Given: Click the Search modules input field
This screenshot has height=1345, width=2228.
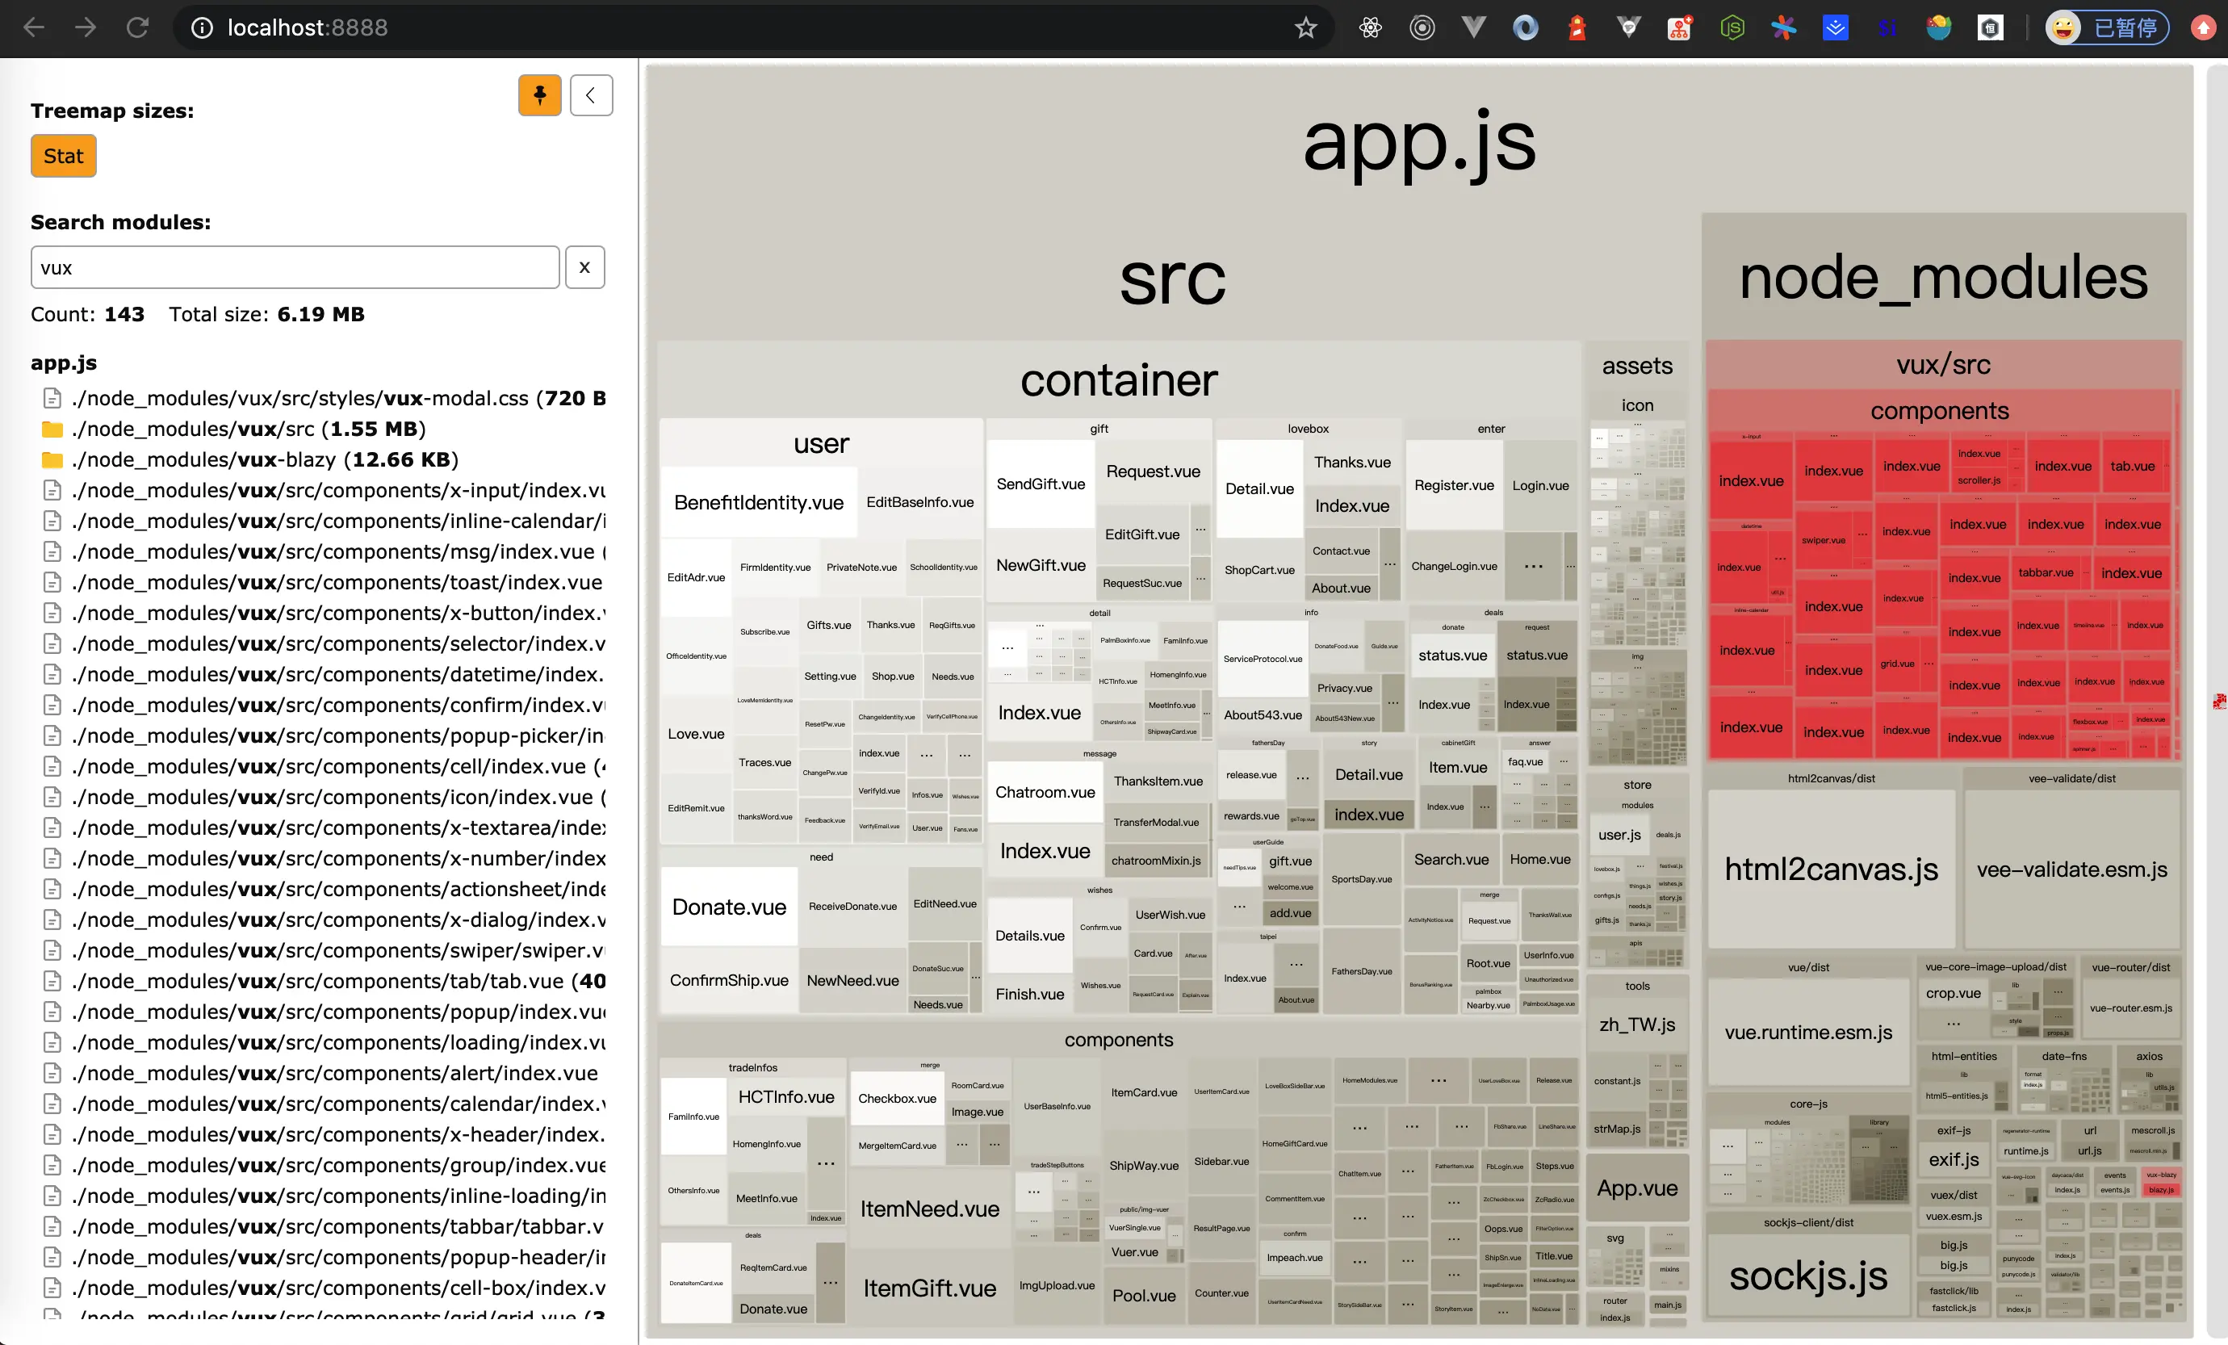Looking at the screenshot, I should click(x=295, y=268).
